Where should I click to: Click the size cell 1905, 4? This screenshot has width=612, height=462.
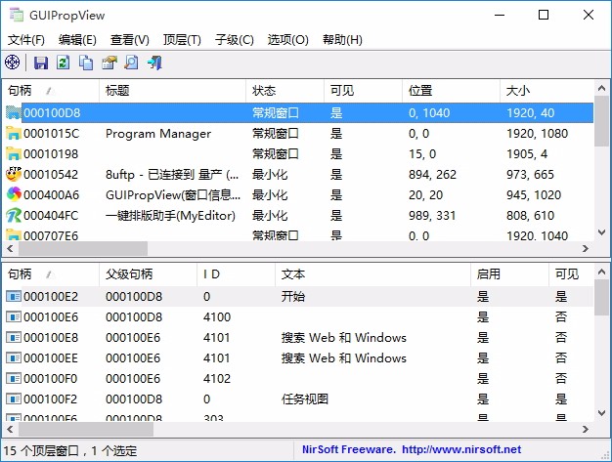point(527,154)
